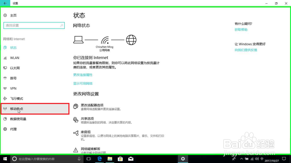The image size is (291, 163).
Task: Select the 以太网 monitor icon
Action: (x=5, y=68)
